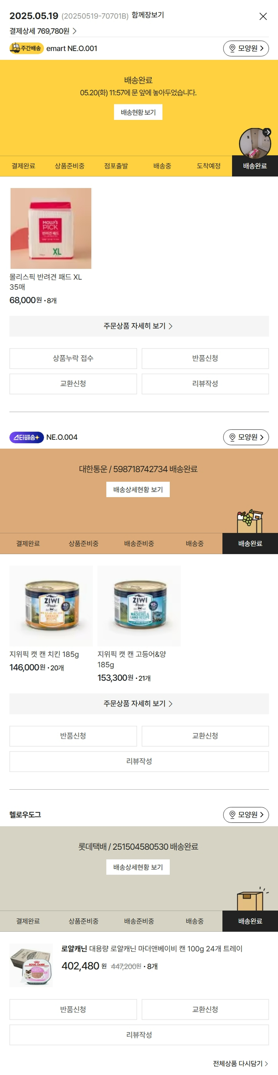This screenshot has width=278, height=1075.
Task: Open the delivery photo thumbnail arrow
Action: pos(267,132)
